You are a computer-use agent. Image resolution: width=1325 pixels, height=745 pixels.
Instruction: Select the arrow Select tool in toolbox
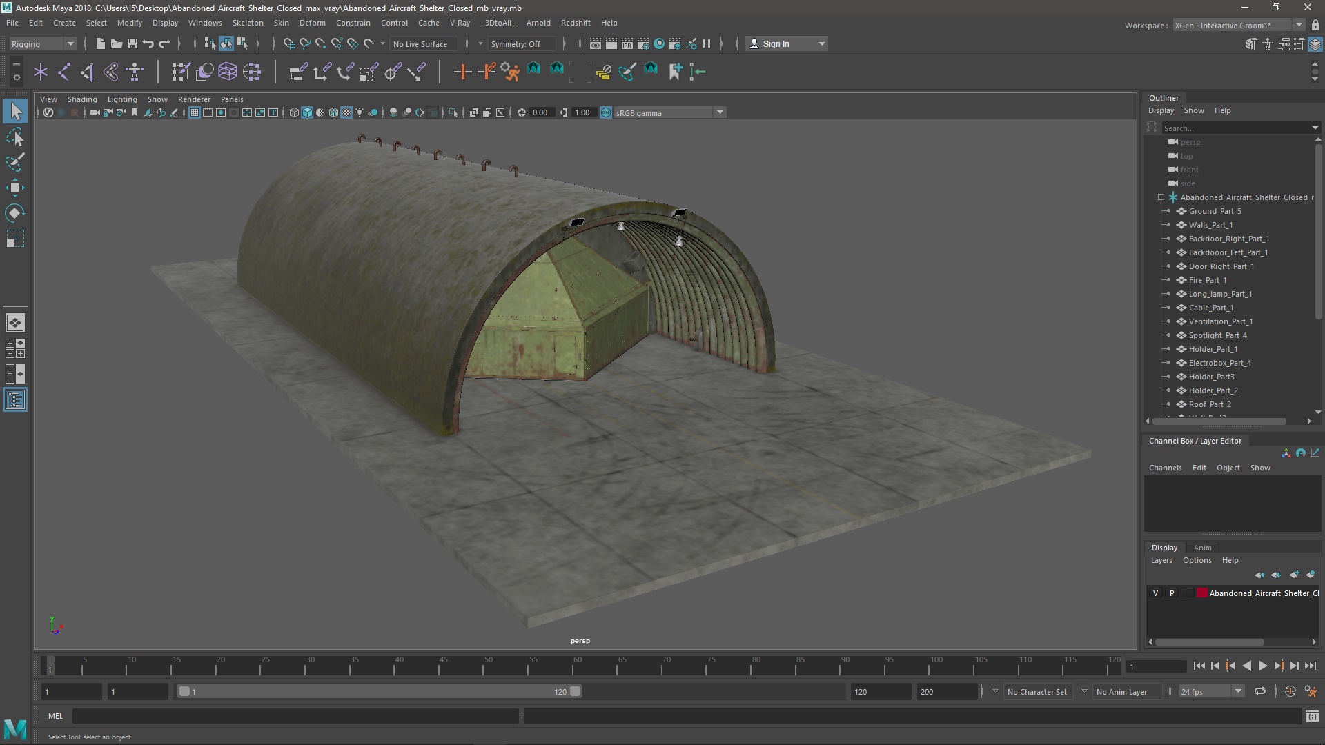[x=15, y=111]
